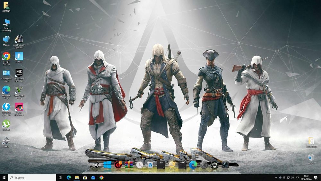
Task: Select the DAEMON Tools Lite shortcut
Action: click(6, 109)
